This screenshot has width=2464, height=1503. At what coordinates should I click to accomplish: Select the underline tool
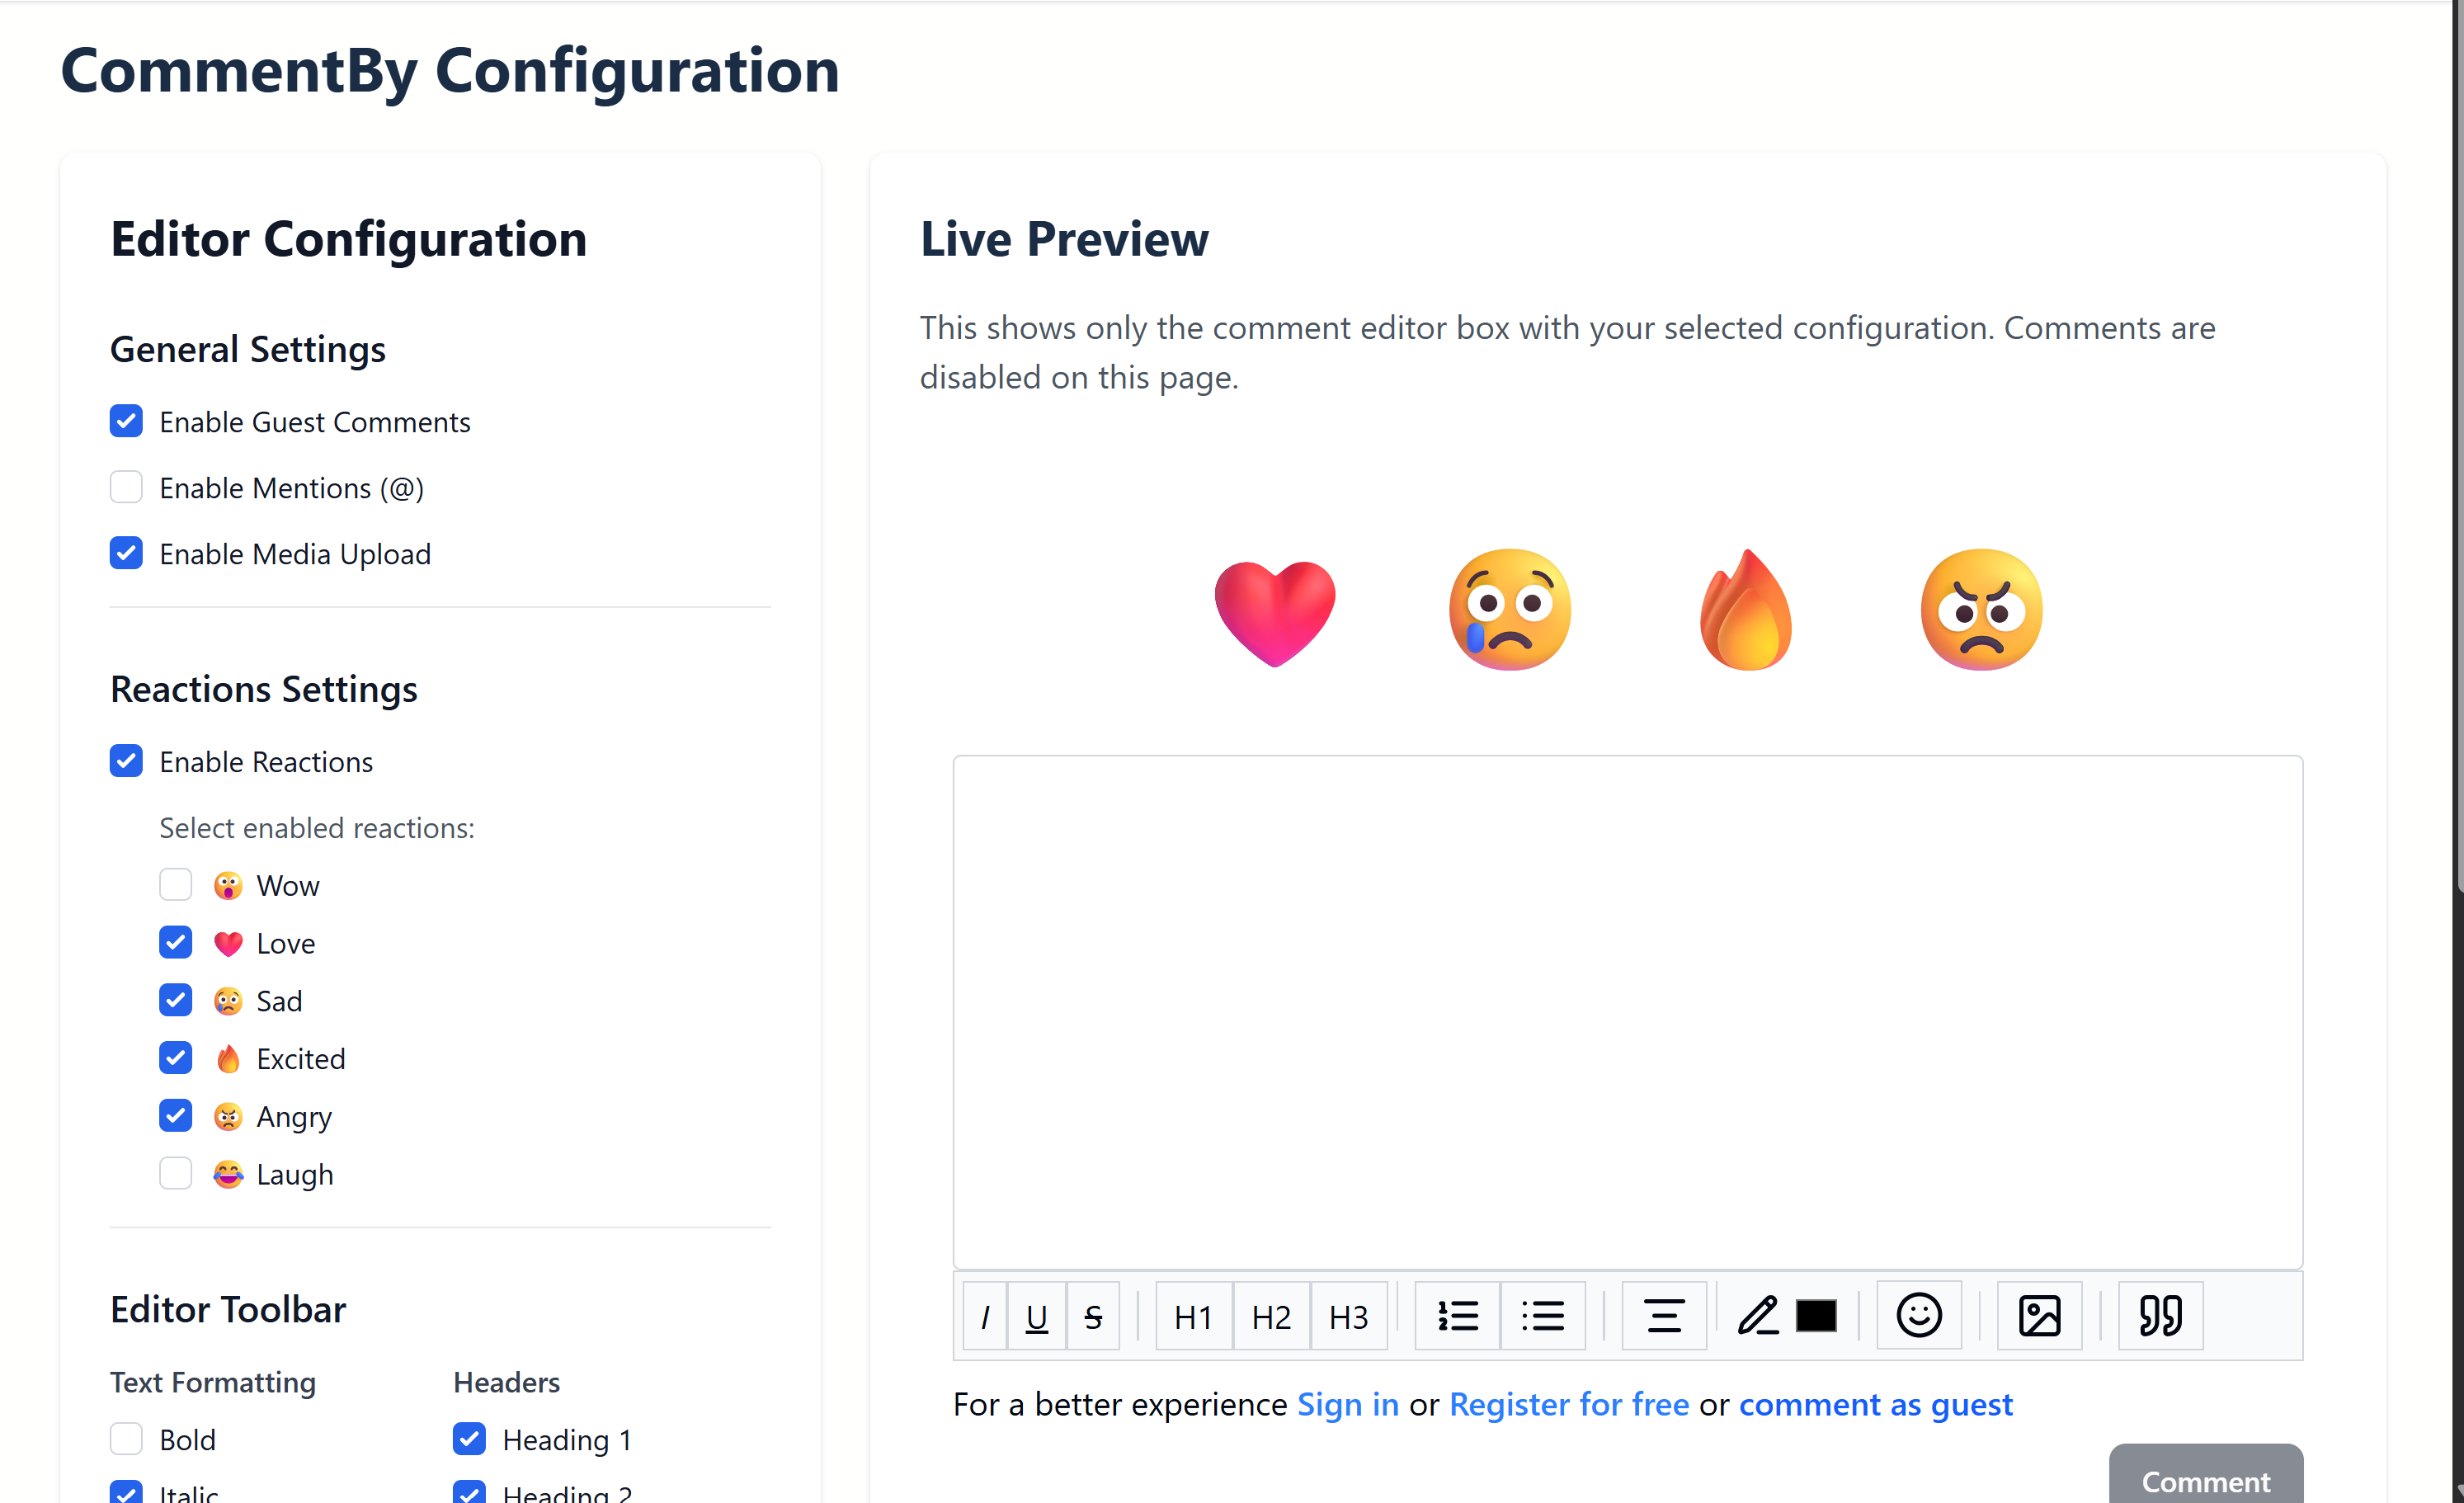[1038, 1316]
